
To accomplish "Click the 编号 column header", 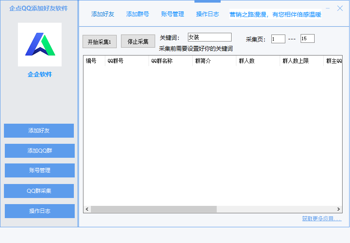I will 94,61.
